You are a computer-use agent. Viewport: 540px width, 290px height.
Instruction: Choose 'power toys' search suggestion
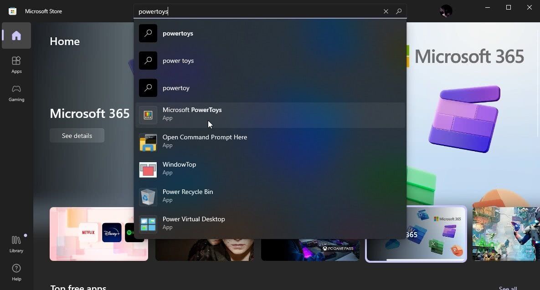[x=270, y=61]
